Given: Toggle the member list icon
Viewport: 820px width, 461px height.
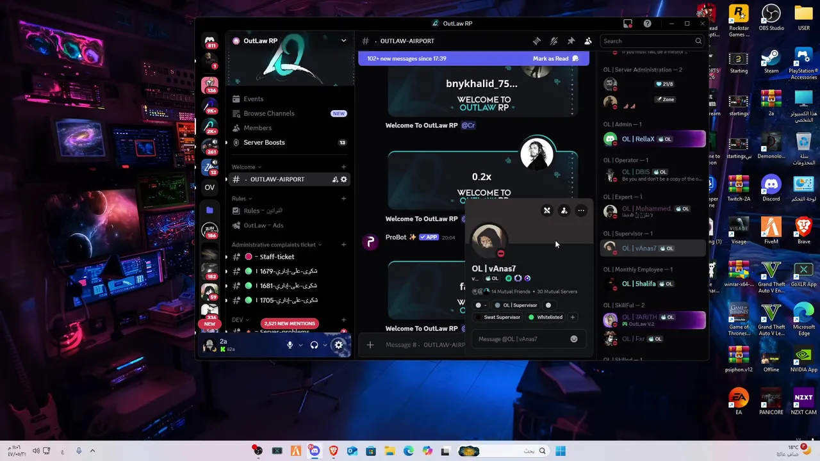Looking at the screenshot, I should click(x=588, y=41).
